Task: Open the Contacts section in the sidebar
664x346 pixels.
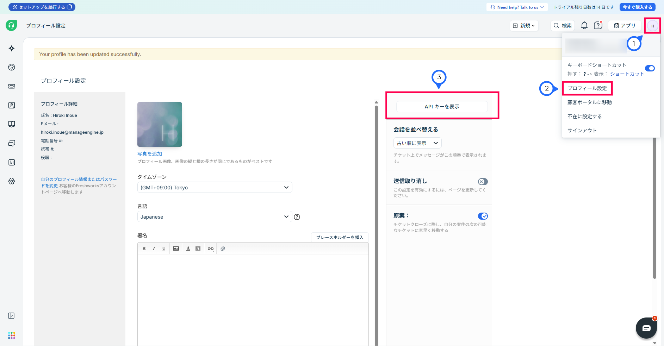Action: [12, 105]
